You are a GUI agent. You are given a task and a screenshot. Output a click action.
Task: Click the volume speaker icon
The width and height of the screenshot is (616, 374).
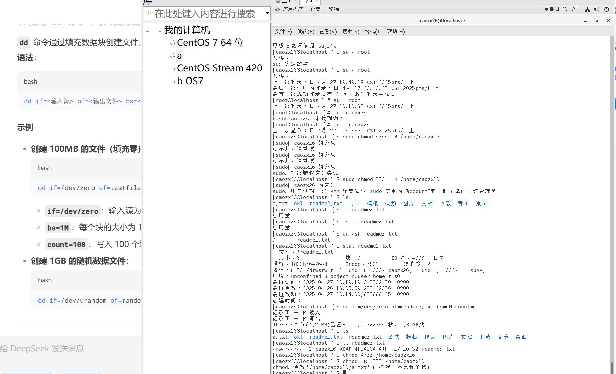(597, 9)
